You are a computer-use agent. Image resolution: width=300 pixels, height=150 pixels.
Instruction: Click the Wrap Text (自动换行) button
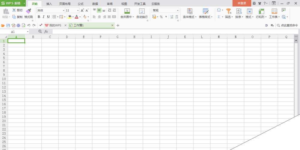pyautogui.click(x=142, y=13)
